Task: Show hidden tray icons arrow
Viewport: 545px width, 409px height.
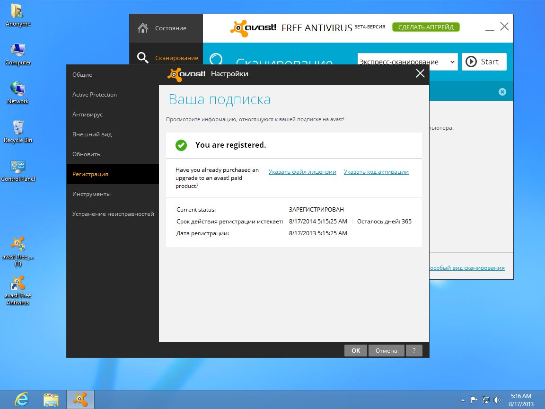Action: [463, 400]
